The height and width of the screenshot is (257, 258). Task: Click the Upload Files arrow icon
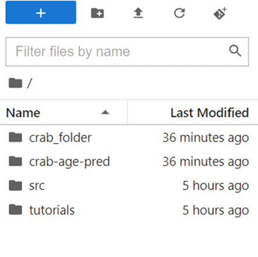click(138, 13)
